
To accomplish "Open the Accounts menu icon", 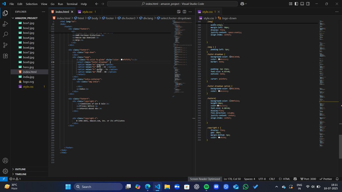I will pos(5,161).
